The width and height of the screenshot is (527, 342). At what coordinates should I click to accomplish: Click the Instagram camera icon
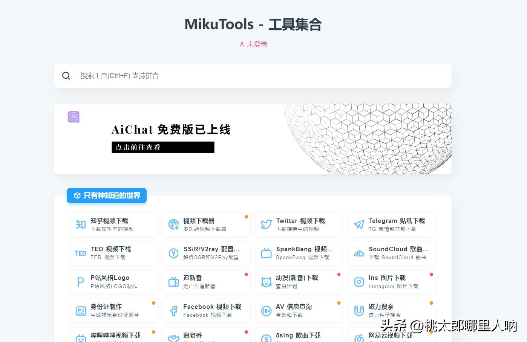click(x=359, y=282)
